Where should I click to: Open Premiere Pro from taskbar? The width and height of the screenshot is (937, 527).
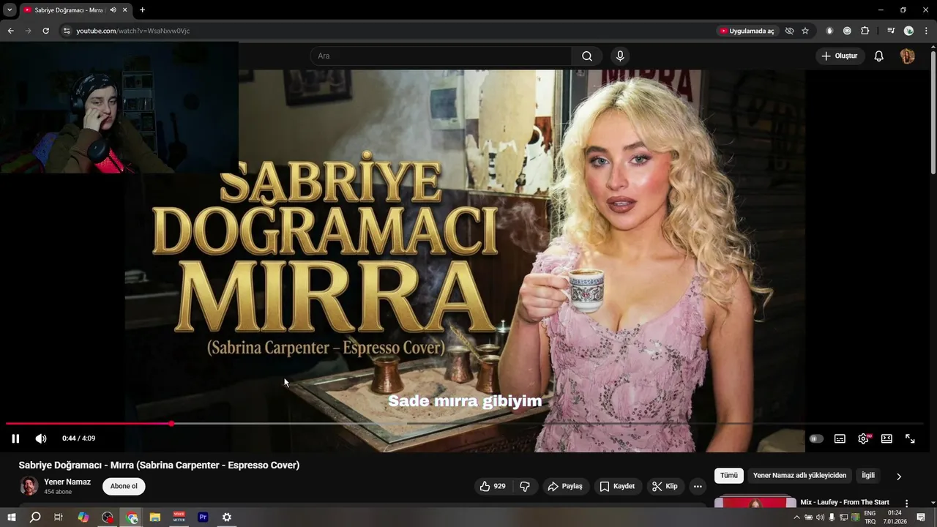203,517
